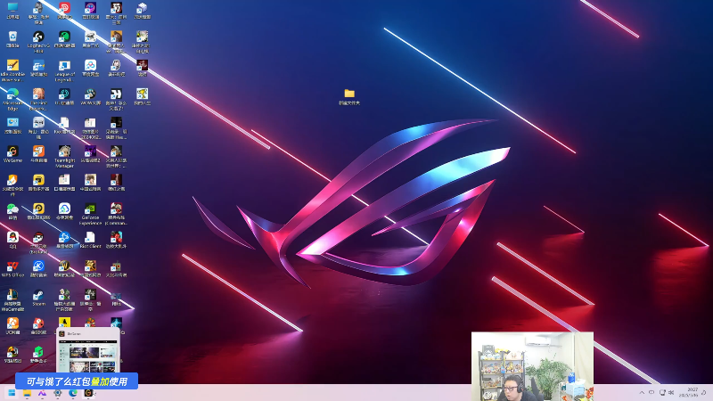Screen dimensions: 713x401
Task: Open Settings gear icon on the taskbar
Action: point(58,393)
